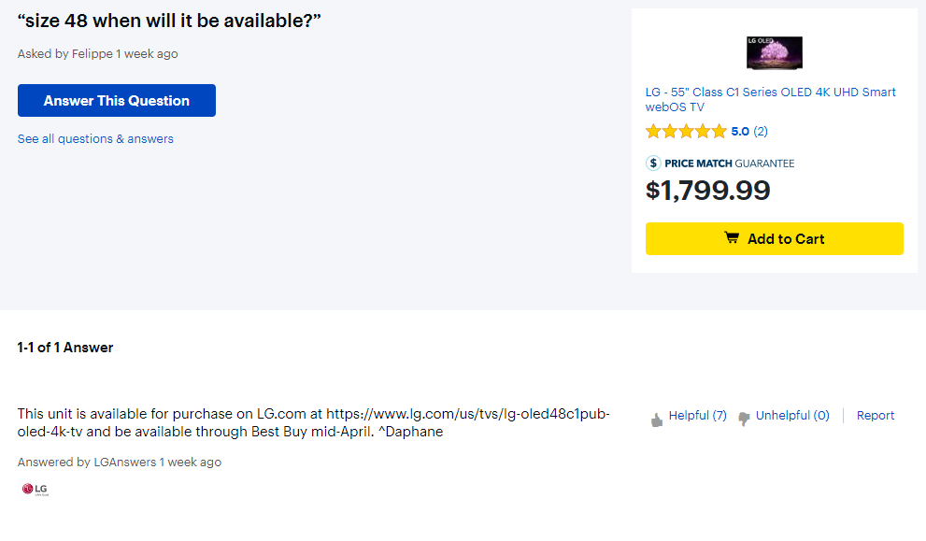The height and width of the screenshot is (541, 926).
Task: Click the PRICE MATCH GUARANTEE text
Action: coord(730,164)
